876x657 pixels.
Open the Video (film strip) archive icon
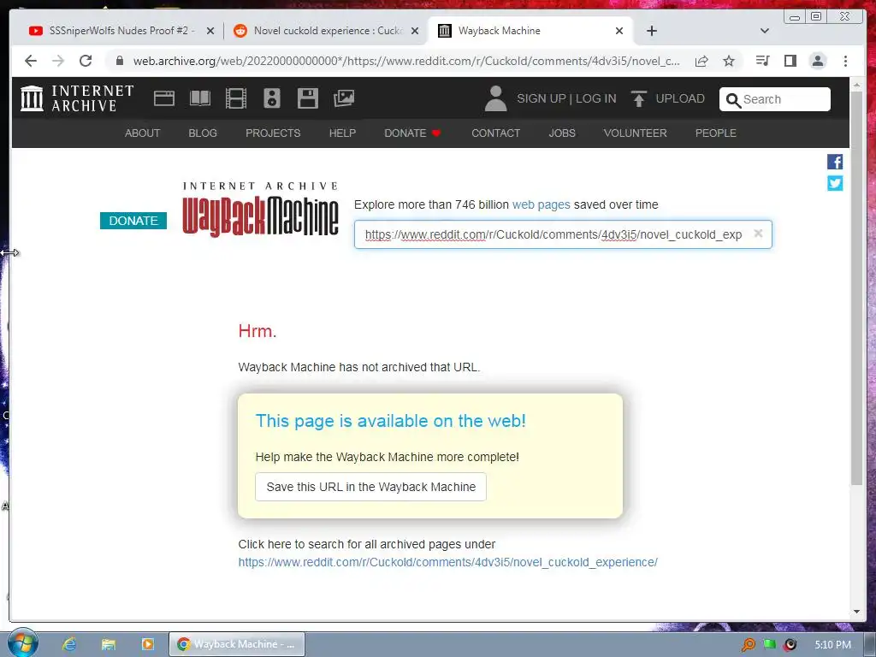click(x=236, y=99)
